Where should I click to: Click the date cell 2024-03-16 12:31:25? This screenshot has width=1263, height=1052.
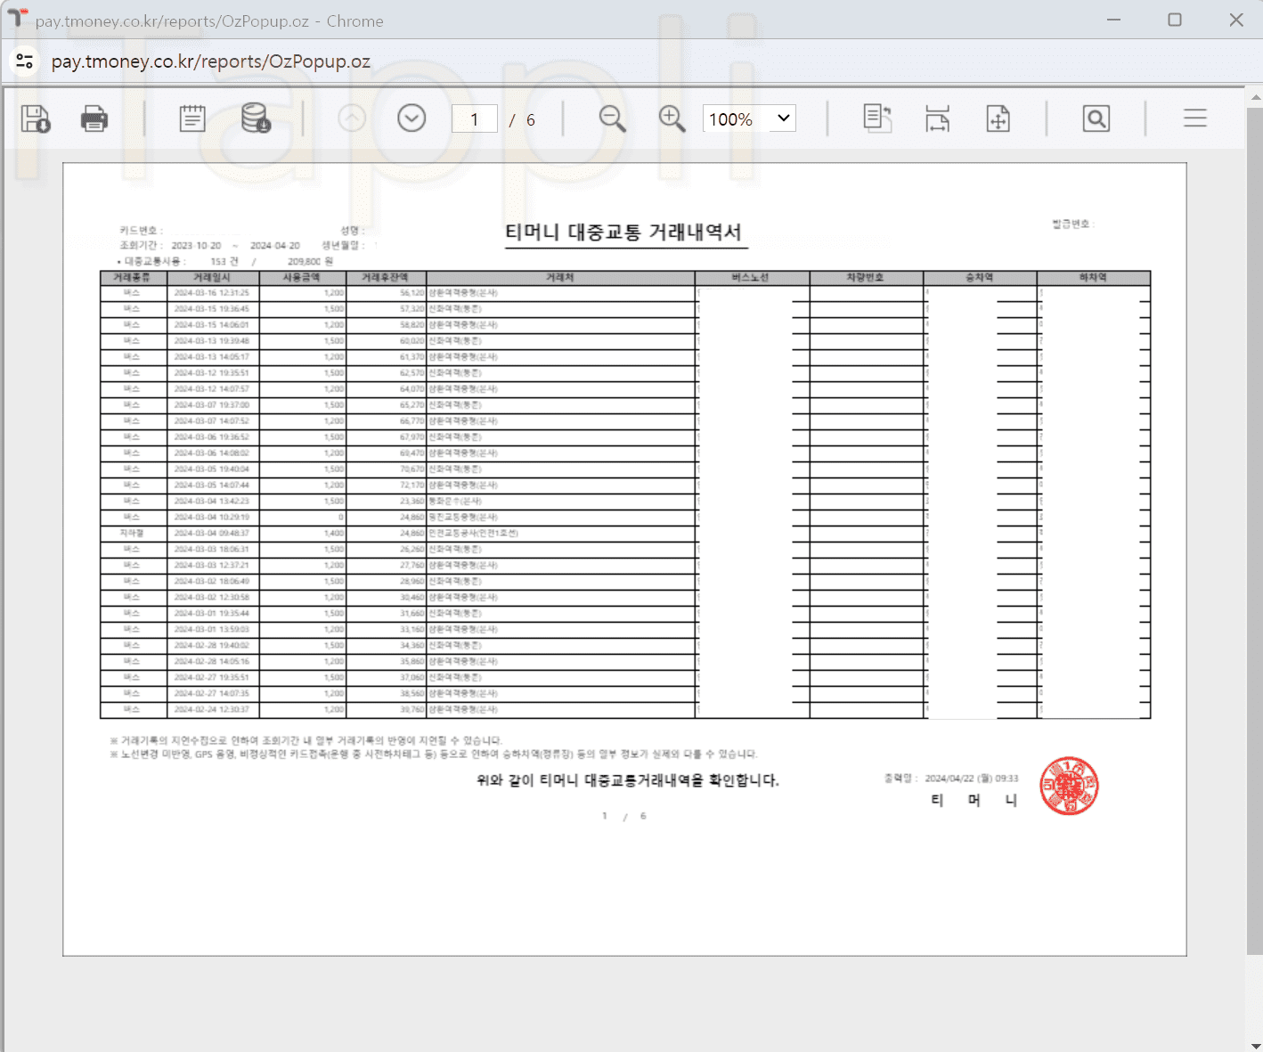(212, 293)
